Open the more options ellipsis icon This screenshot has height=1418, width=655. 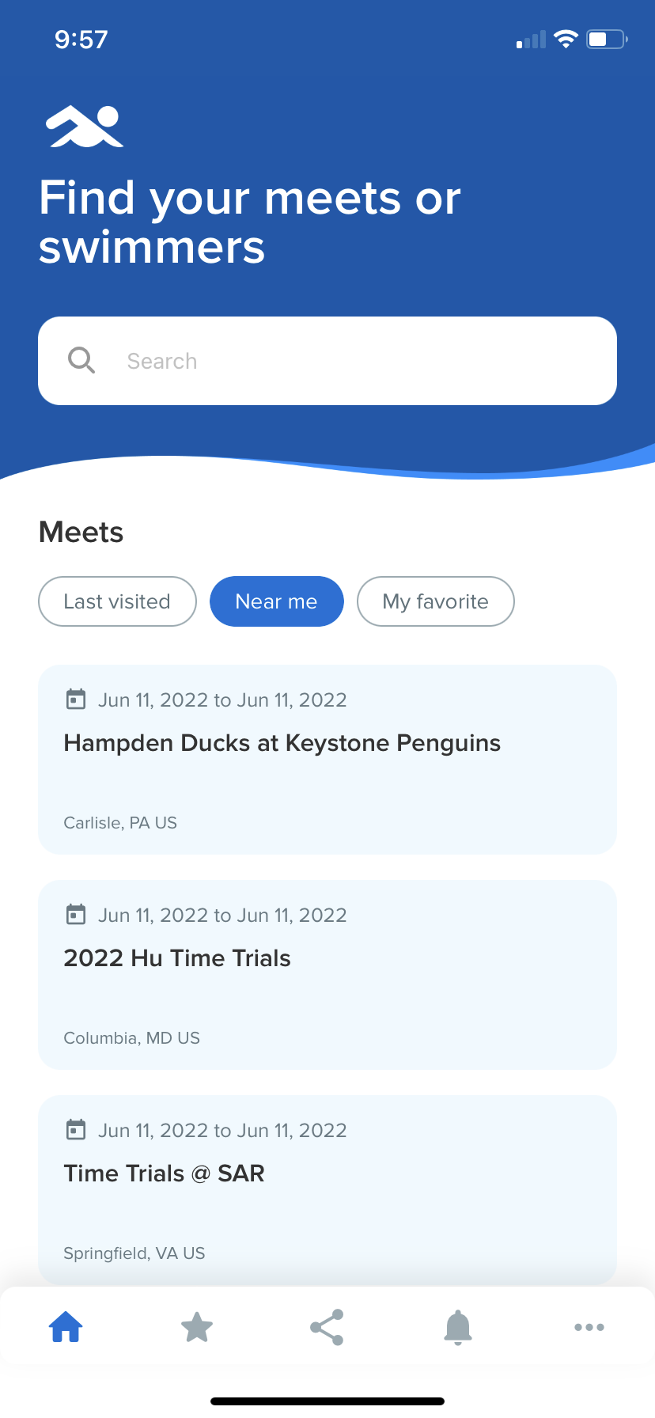coord(589,1327)
